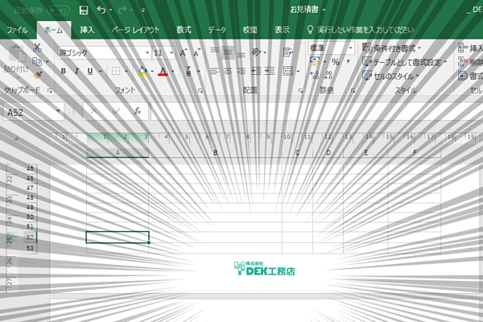Click the Increase Font Size icon
The width and height of the screenshot is (483, 322).
[184, 52]
